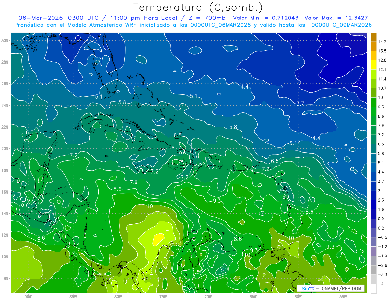
Task: Select the "06-Mar-2026" date text
Action: click(x=41, y=18)
